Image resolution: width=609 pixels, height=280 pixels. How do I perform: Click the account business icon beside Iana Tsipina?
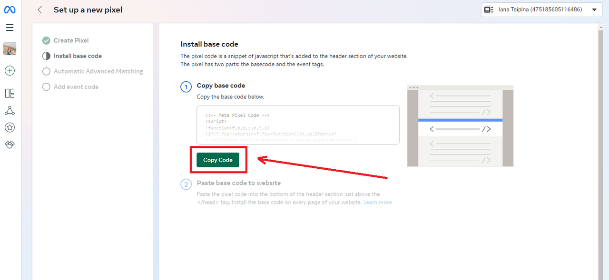489,10
